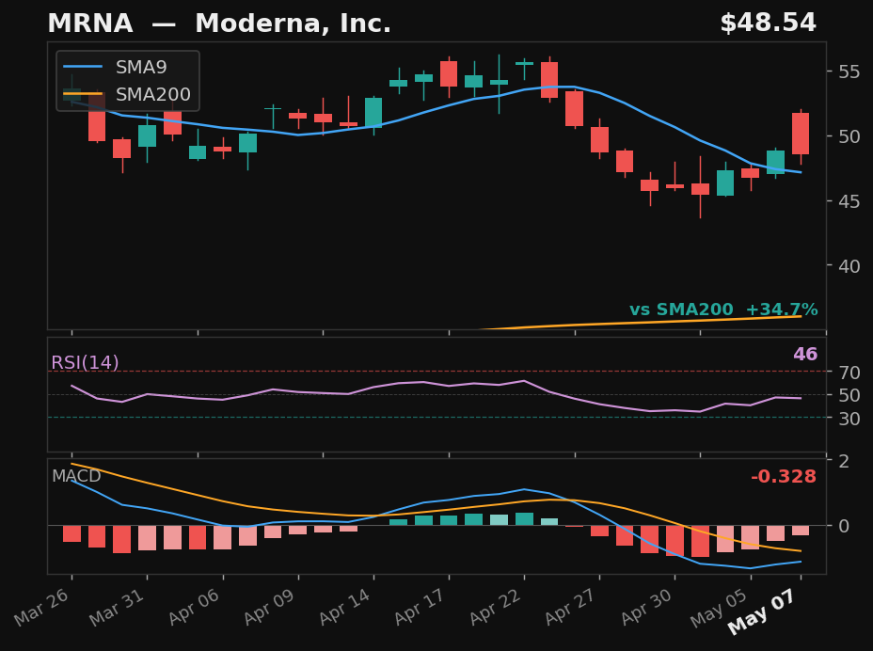The height and width of the screenshot is (651, 873).
Task: Click the RSI 30 axis tick
Action: point(849,419)
